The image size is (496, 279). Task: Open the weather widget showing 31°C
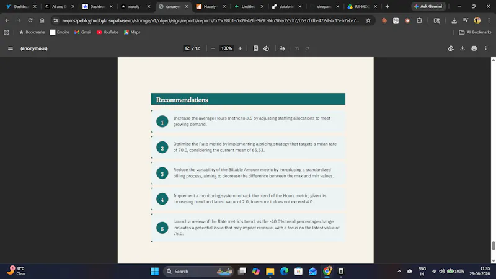17,271
